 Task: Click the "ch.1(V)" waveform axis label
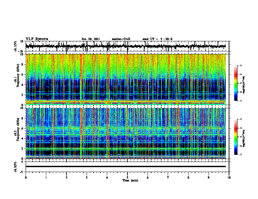tap(15, 46)
